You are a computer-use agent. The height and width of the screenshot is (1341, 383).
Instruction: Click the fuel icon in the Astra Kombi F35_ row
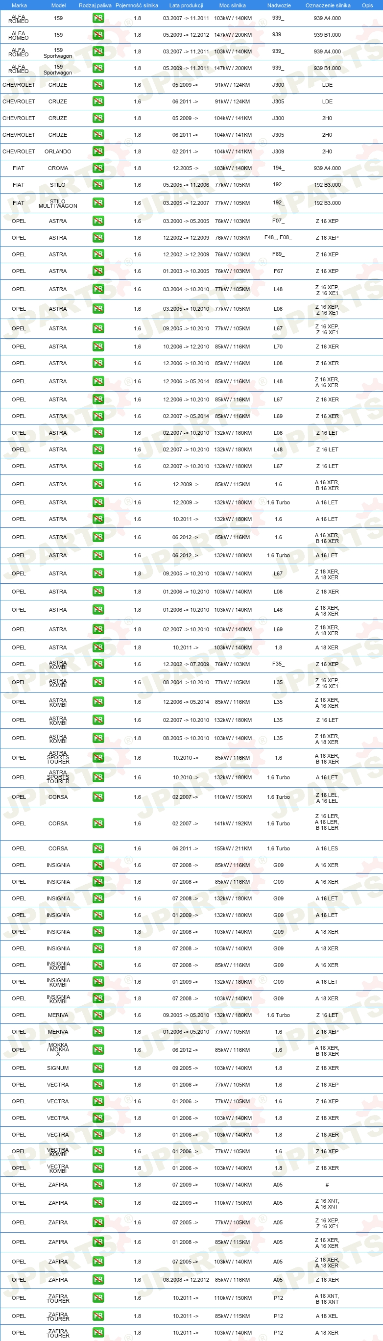(x=98, y=664)
